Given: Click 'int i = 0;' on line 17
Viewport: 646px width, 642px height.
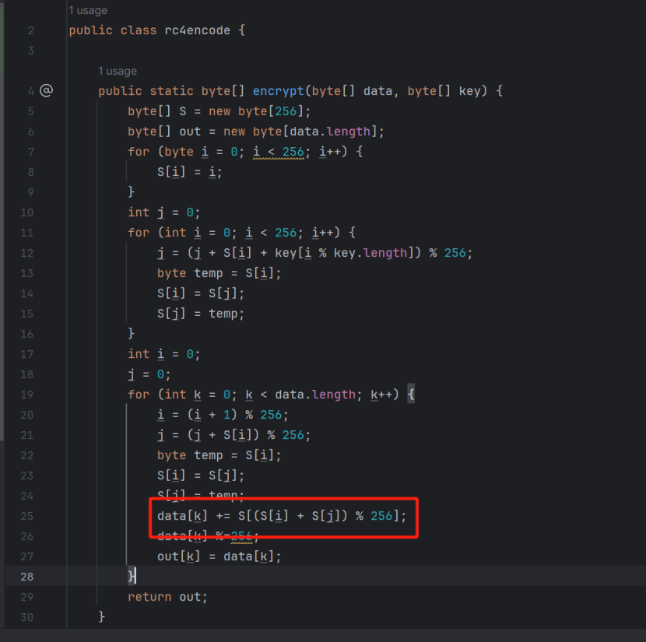Looking at the screenshot, I should [164, 354].
